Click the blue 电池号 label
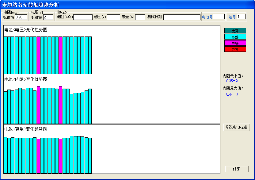Image resolution: width=255 pixels, height=180 pixels. [x=207, y=17]
